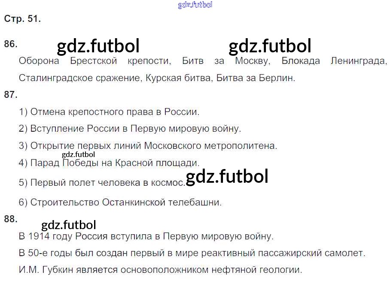The image size is (390, 281).
Task: Click the line starting "Оборона Брестской крепости"
Action: point(203,61)
